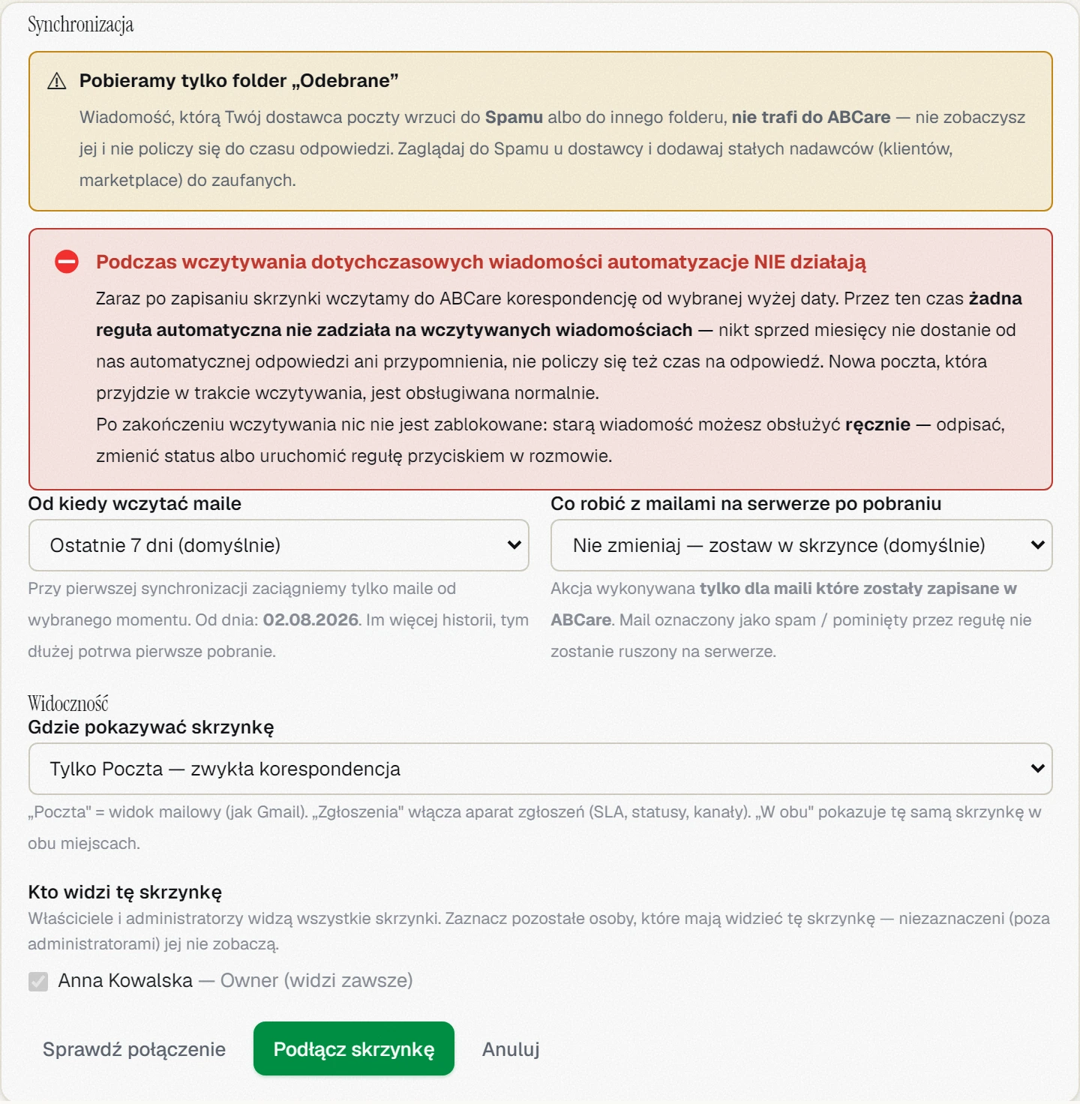The width and height of the screenshot is (1080, 1104).
Task: Click the "Kto widzi tę skrzynkę" label
Action: (125, 892)
